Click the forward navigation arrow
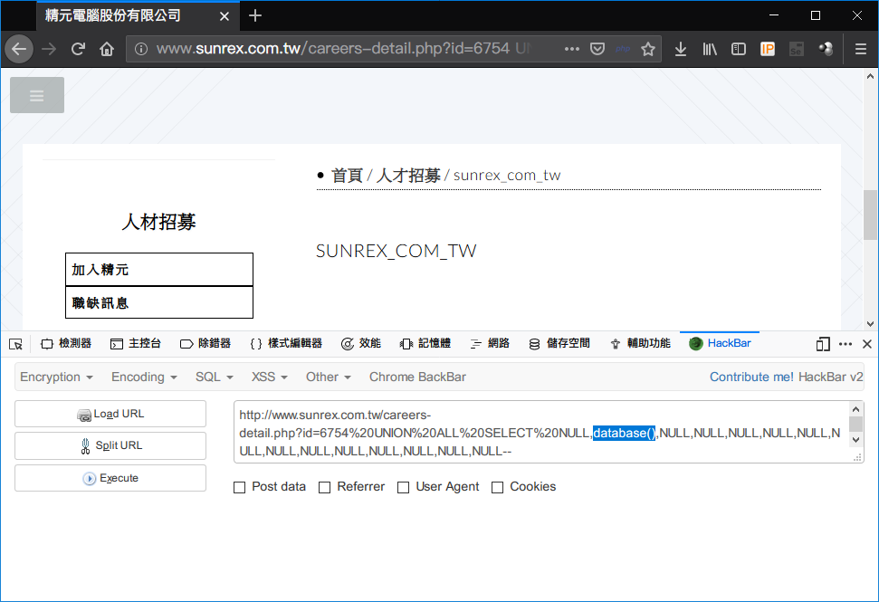The image size is (879, 602). pos(49,49)
